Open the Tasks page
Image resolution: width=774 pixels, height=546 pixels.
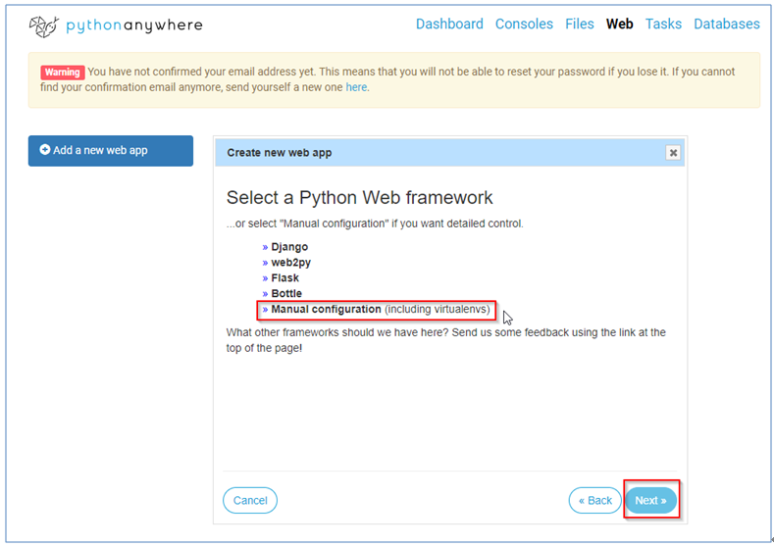663,24
